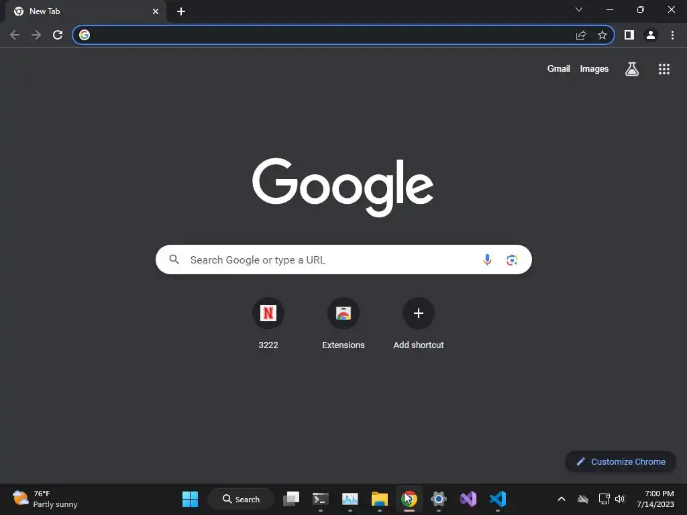Open the Chrome side panel
687x515 pixels.
(x=629, y=35)
